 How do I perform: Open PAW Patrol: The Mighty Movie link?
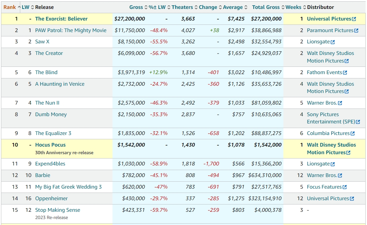coord(71,30)
